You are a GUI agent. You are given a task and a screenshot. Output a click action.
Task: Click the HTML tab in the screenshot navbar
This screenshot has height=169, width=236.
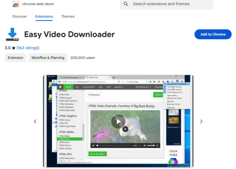[68, 87]
